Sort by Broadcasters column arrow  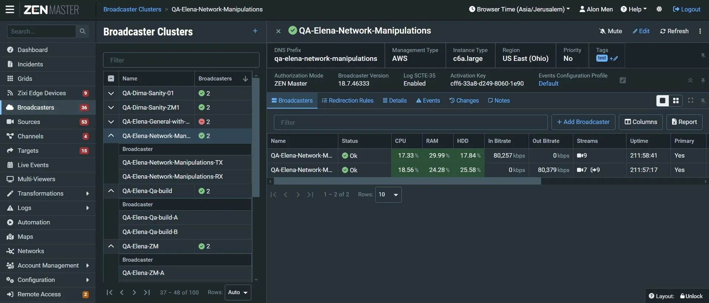click(x=245, y=79)
